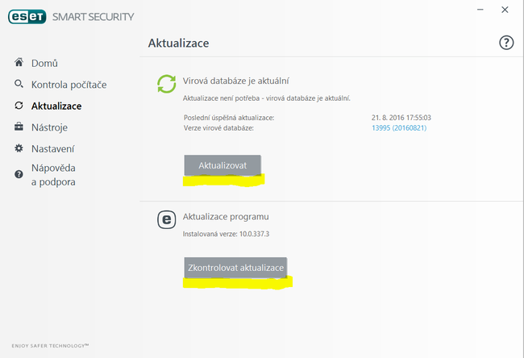Viewport: 524px width, 358px height.
Task: Open the Nastavení section
Action: [x=52, y=148]
